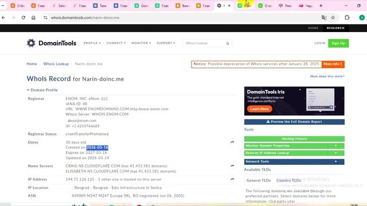Click abuse@enom.com email text
This screenshot has height=206, width=367.
coord(81,121)
